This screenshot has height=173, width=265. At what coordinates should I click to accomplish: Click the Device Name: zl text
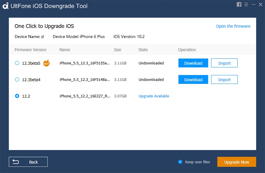point(29,37)
